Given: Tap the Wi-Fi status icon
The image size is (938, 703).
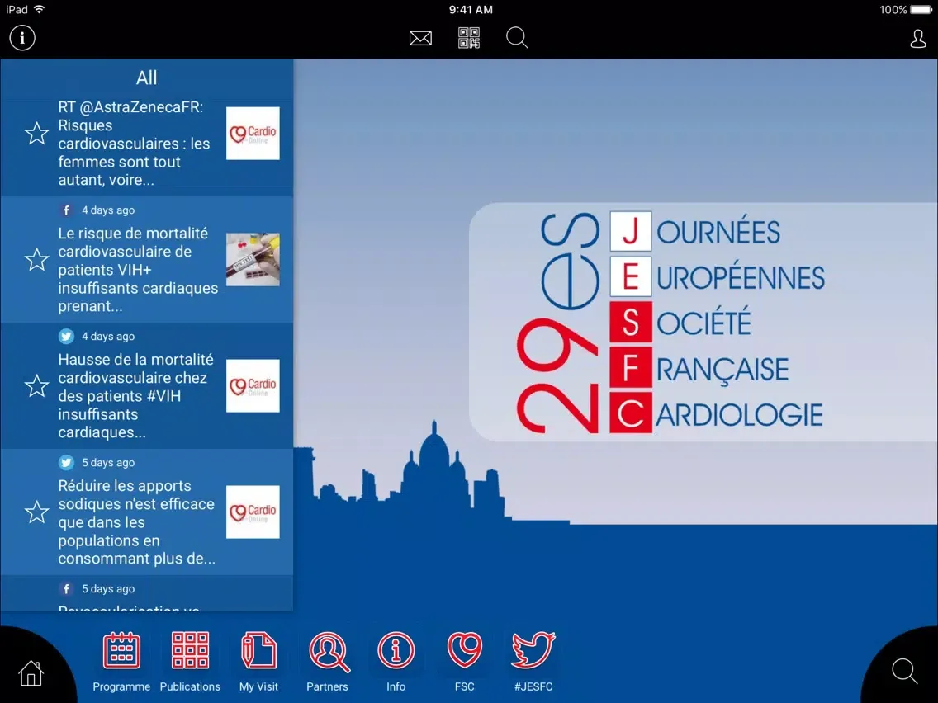Looking at the screenshot, I should [x=40, y=9].
